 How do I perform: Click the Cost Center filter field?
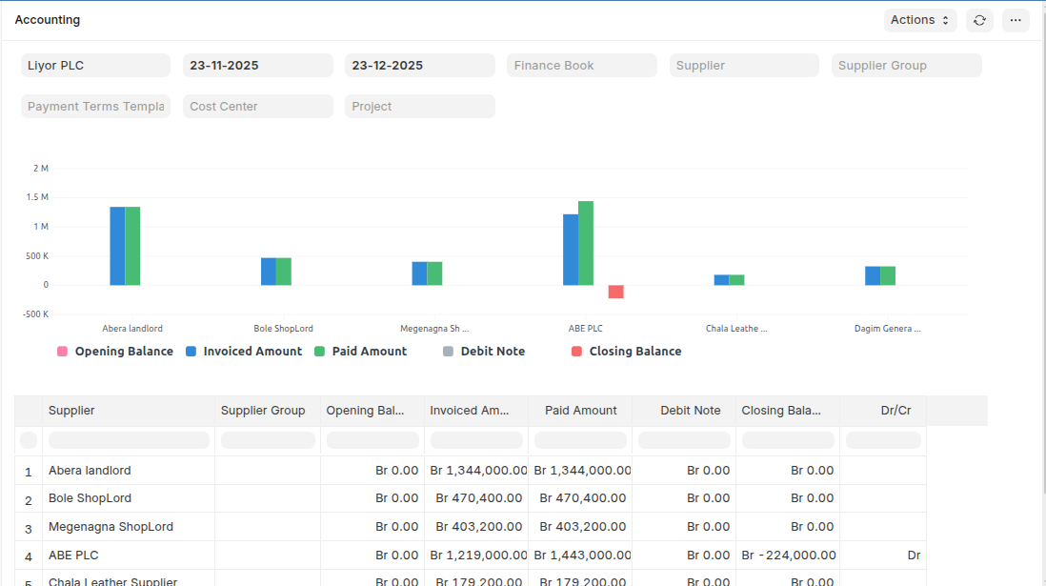[x=257, y=107]
